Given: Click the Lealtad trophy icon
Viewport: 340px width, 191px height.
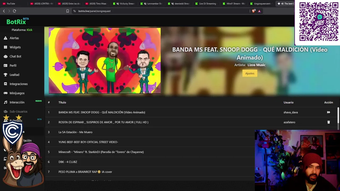Looking at the screenshot, I should (5, 75).
